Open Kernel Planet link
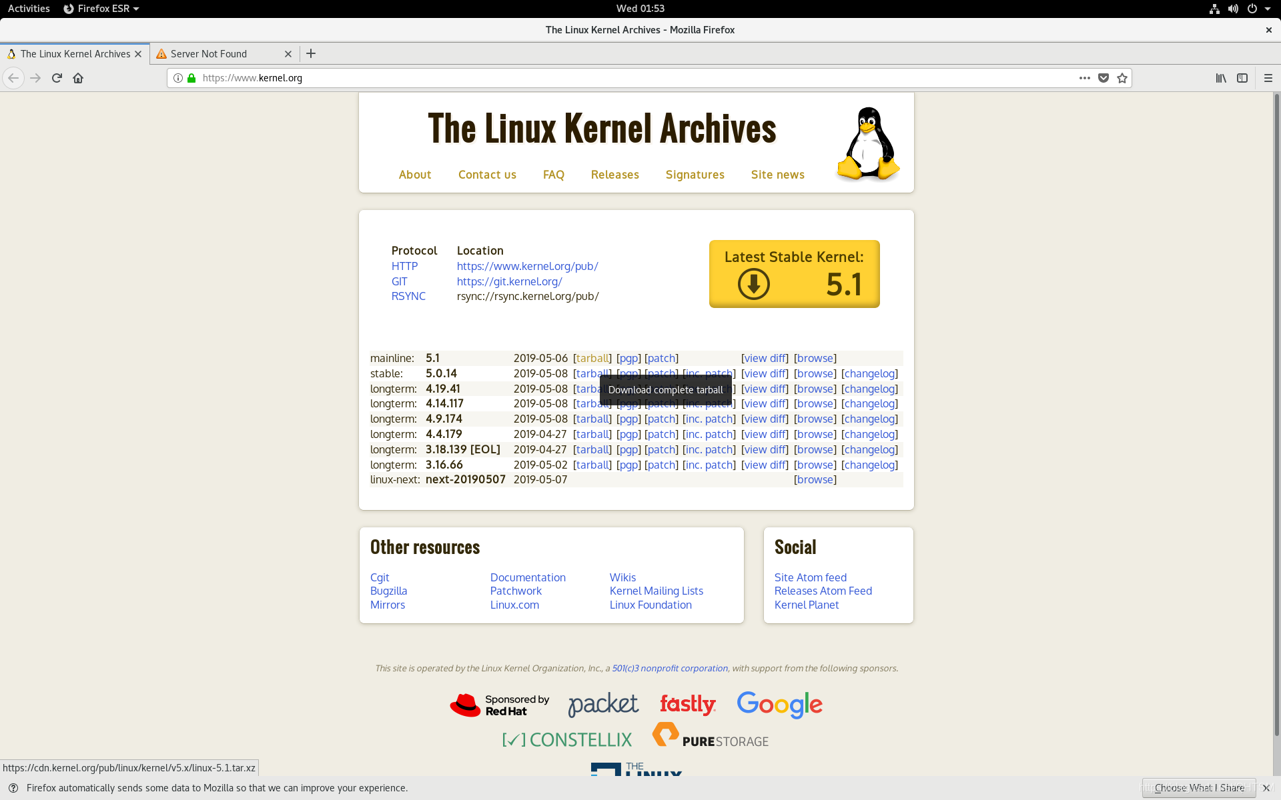The image size is (1281, 800). click(x=807, y=605)
